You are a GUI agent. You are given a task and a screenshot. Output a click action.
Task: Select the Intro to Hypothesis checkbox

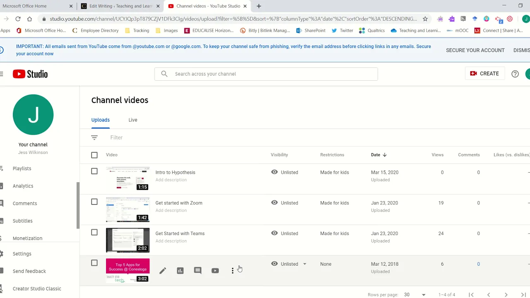pos(94,171)
